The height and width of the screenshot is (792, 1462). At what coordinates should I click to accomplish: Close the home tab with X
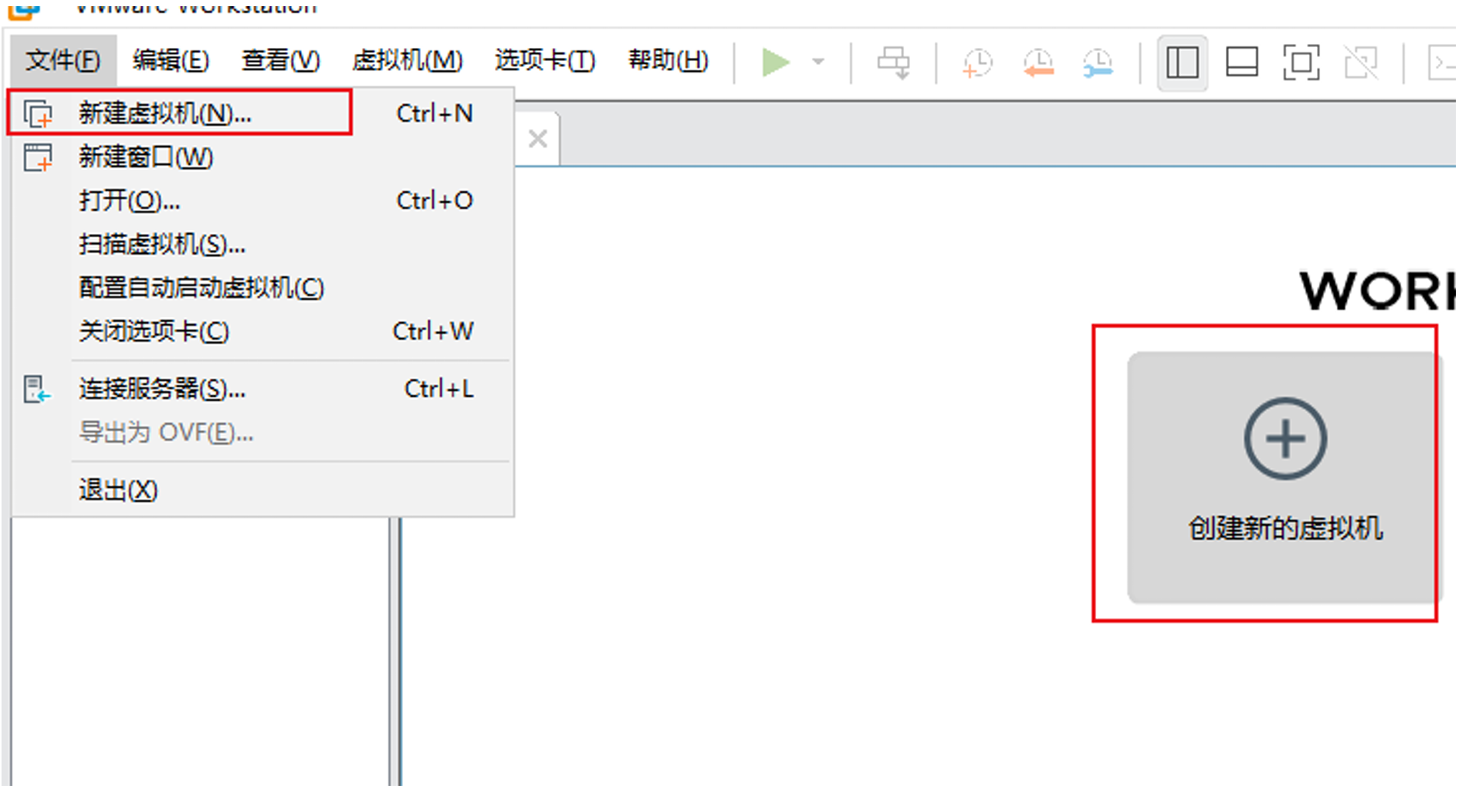click(x=538, y=139)
